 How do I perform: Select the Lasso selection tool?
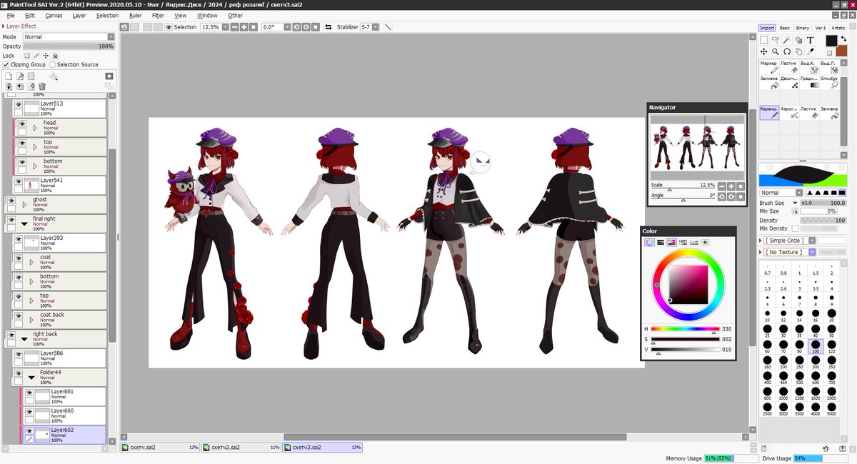775,40
